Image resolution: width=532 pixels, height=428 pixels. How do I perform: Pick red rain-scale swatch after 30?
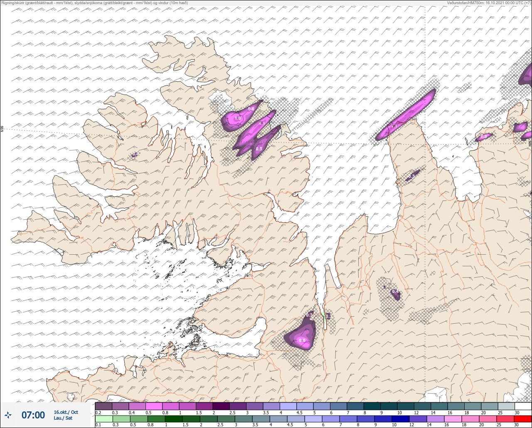pyautogui.click(x=523, y=419)
